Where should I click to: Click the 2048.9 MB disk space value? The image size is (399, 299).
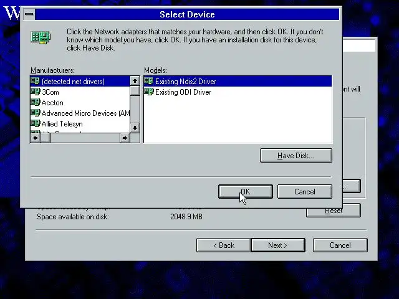click(x=186, y=217)
